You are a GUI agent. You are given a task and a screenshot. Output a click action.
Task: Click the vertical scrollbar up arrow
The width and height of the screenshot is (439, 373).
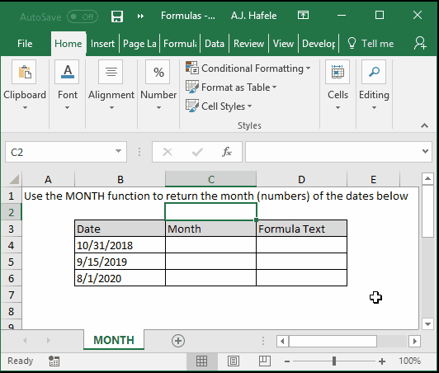tap(427, 178)
